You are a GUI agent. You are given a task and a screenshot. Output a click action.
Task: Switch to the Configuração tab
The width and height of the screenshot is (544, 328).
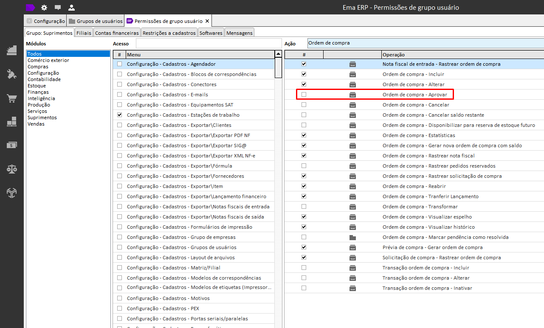pyautogui.click(x=45, y=21)
